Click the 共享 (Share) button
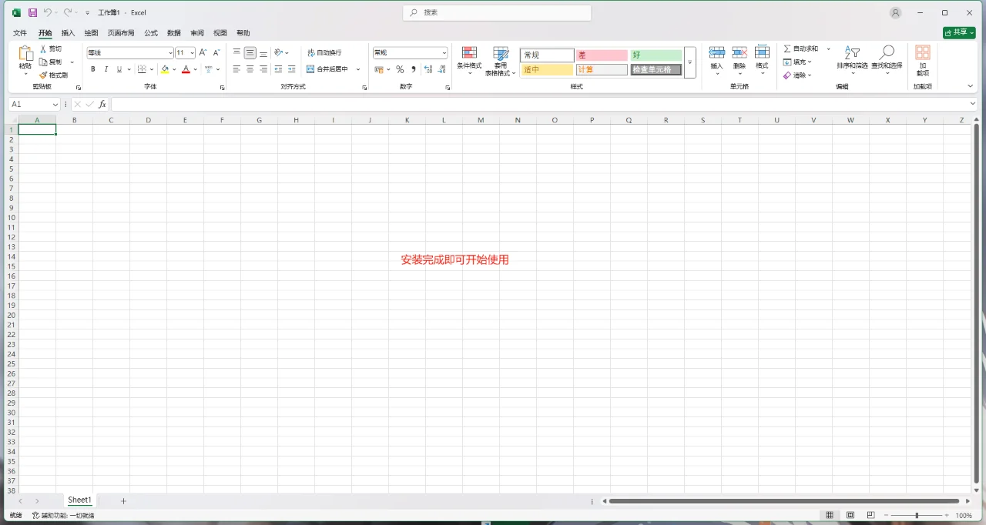The image size is (986, 525). click(957, 32)
